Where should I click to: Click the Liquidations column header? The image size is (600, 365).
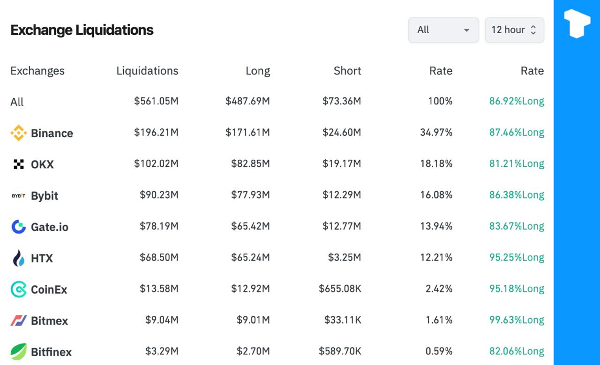(x=147, y=71)
